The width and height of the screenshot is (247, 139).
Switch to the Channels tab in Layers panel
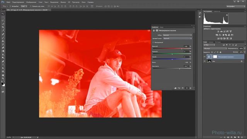(x=211, y=42)
